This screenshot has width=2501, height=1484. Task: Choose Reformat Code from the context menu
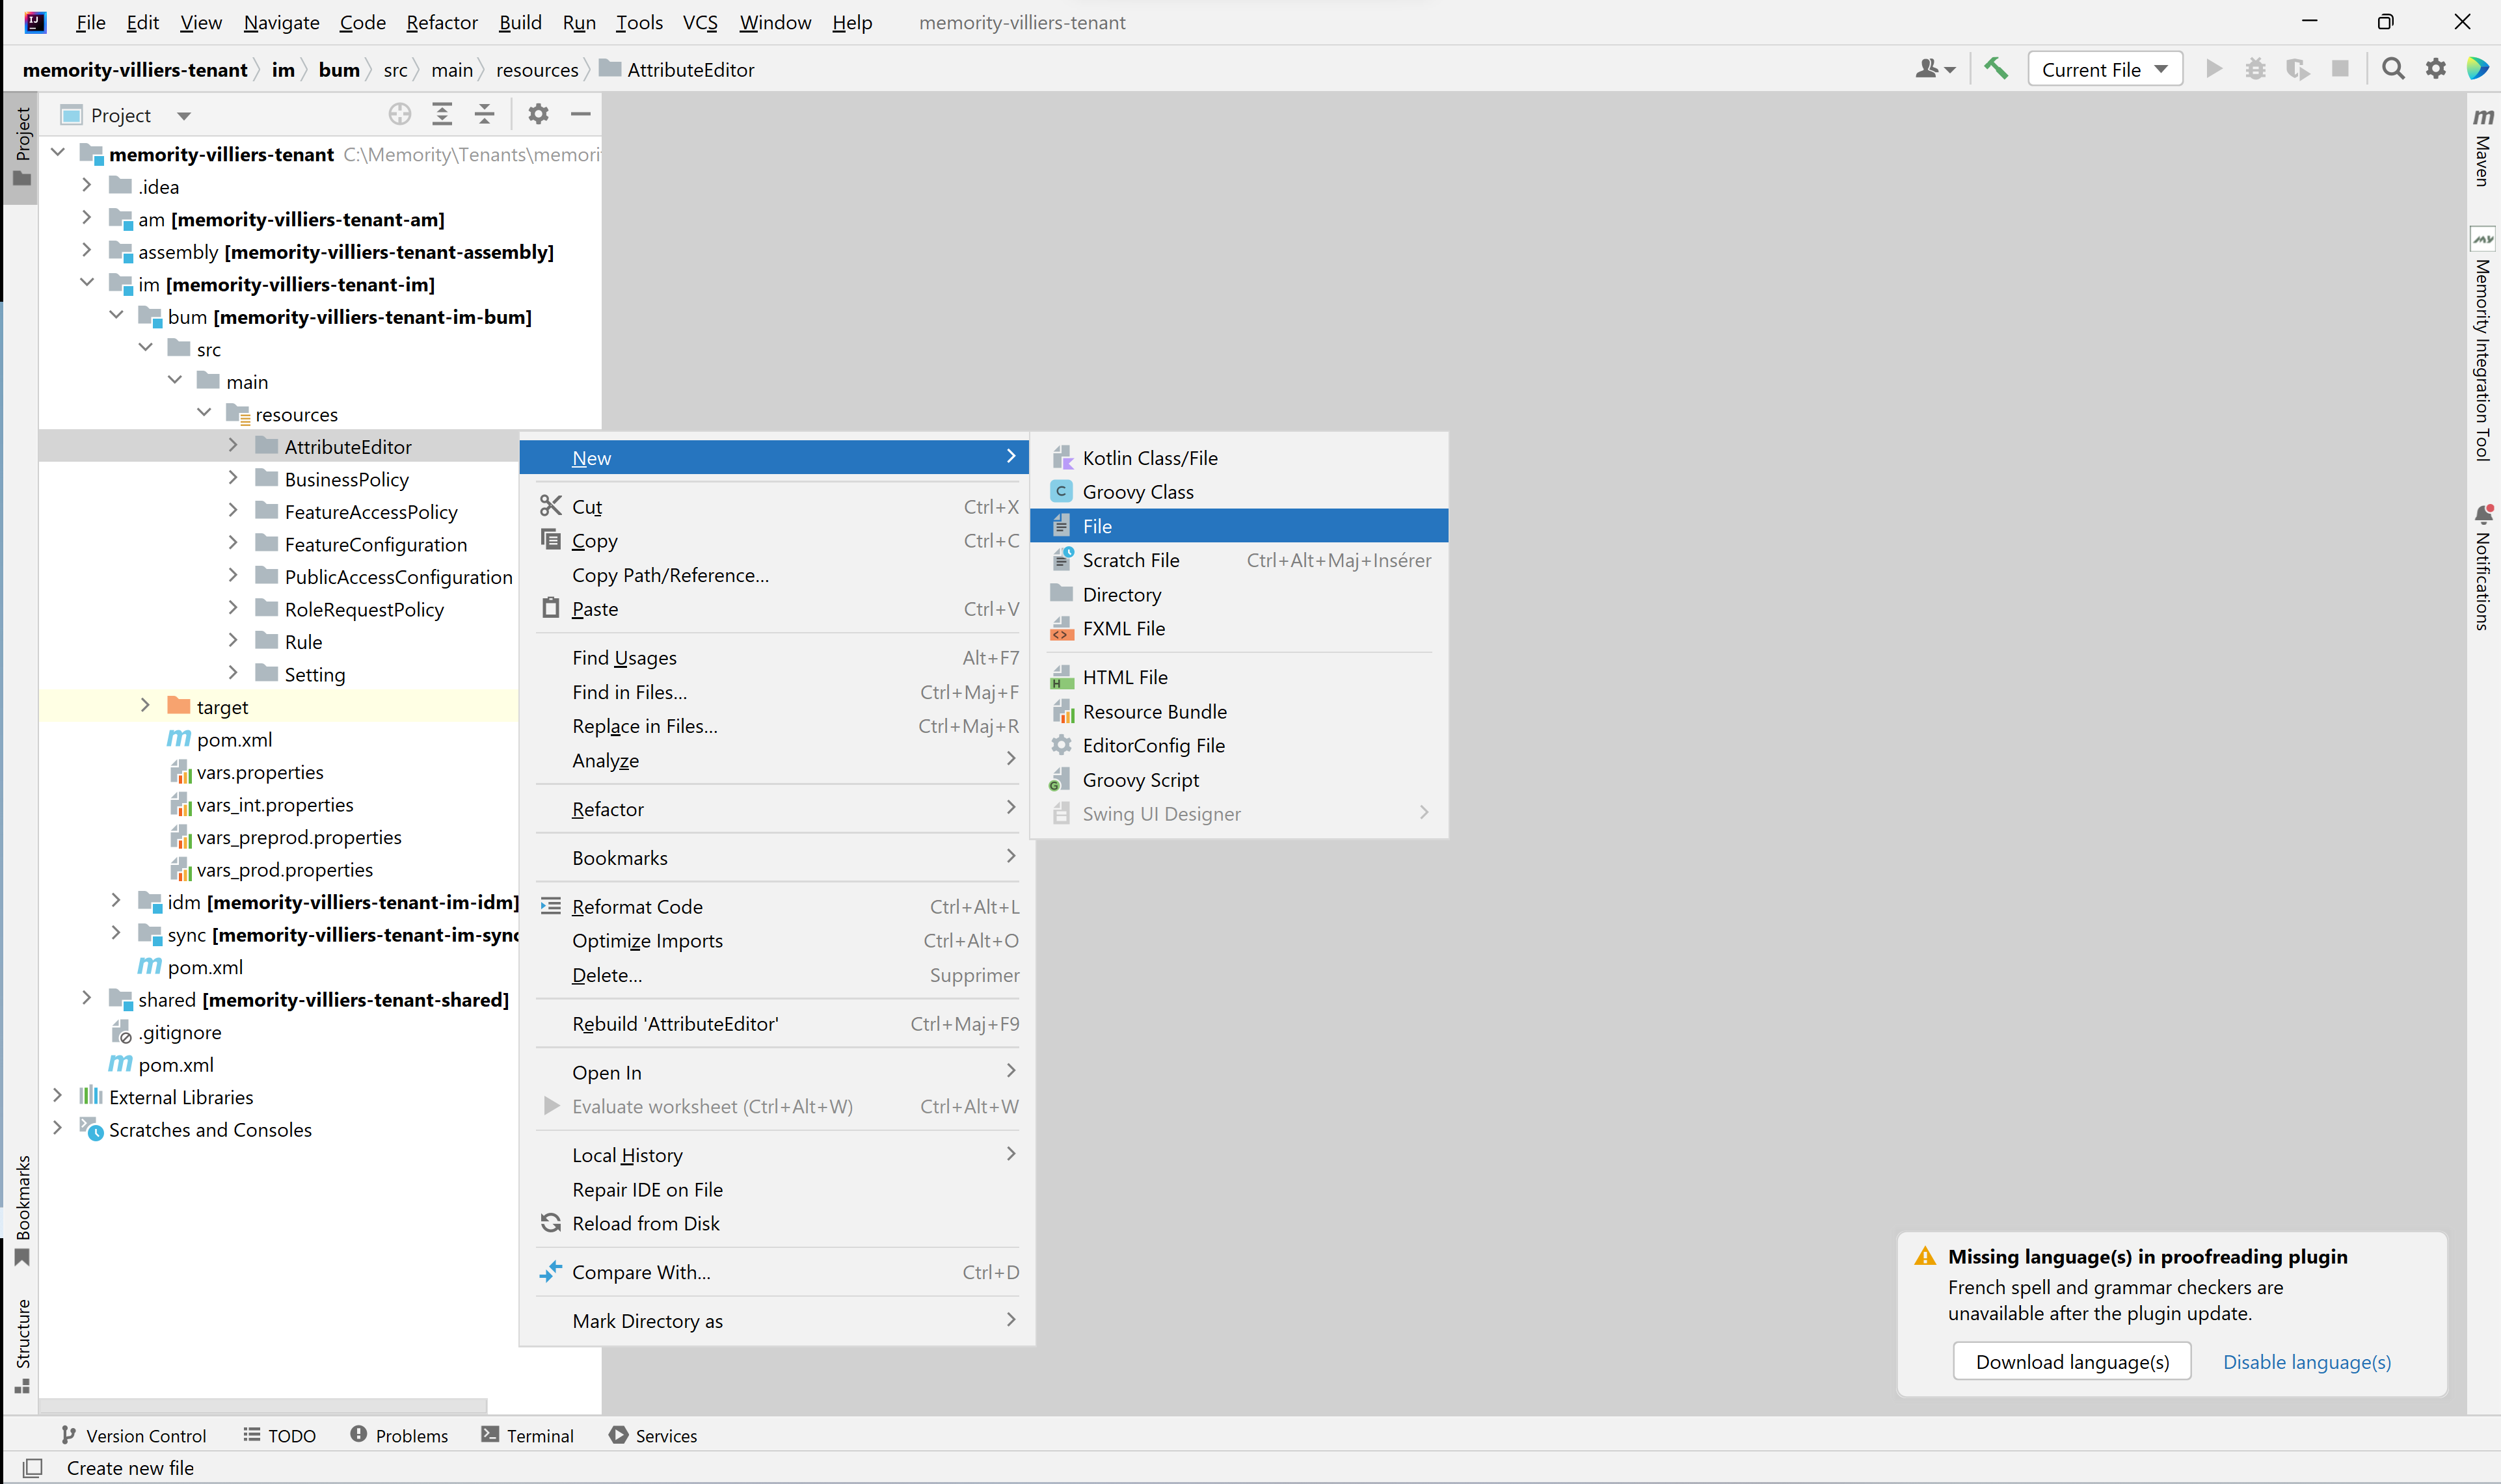pyautogui.click(x=637, y=906)
